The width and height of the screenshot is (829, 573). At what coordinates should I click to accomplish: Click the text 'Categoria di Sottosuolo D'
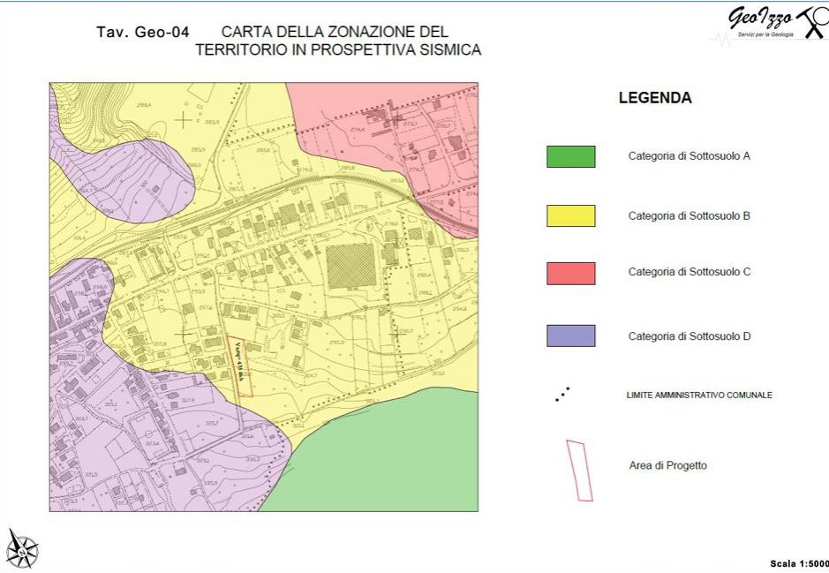tap(690, 336)
